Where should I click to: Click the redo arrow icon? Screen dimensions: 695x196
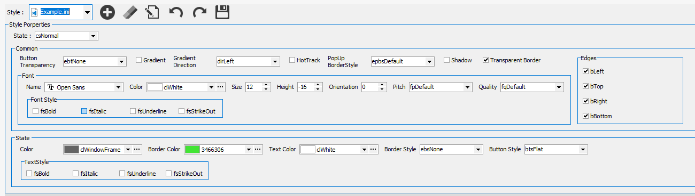pos(199,12)
